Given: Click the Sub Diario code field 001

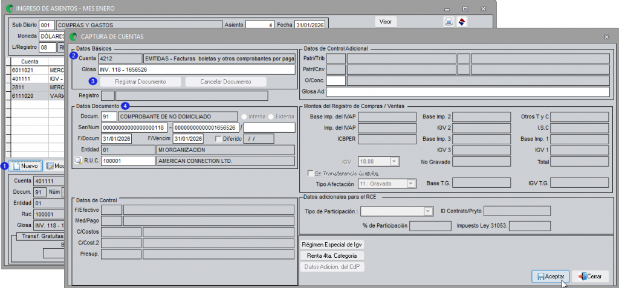Looking at the screenshot, I should click(x=47, y=25).
